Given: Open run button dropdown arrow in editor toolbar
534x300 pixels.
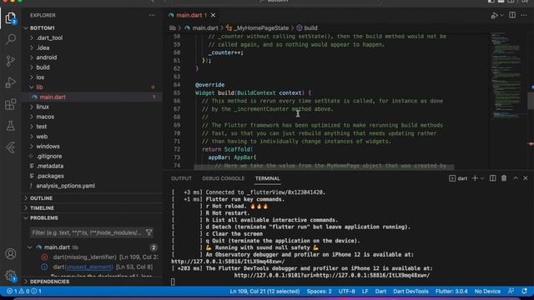Looking at the screenshot, I should pyautogui.click(x=501, y=16).
